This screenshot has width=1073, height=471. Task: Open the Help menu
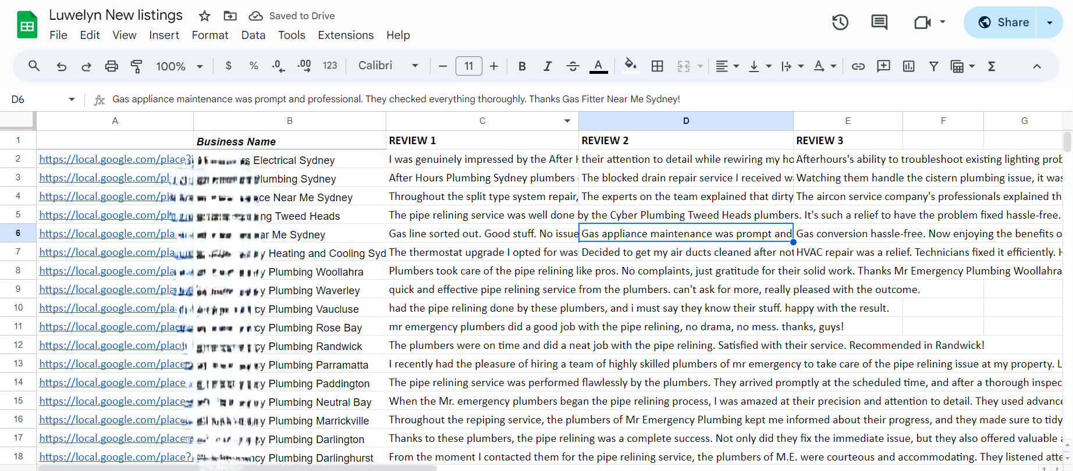(398, 35)
